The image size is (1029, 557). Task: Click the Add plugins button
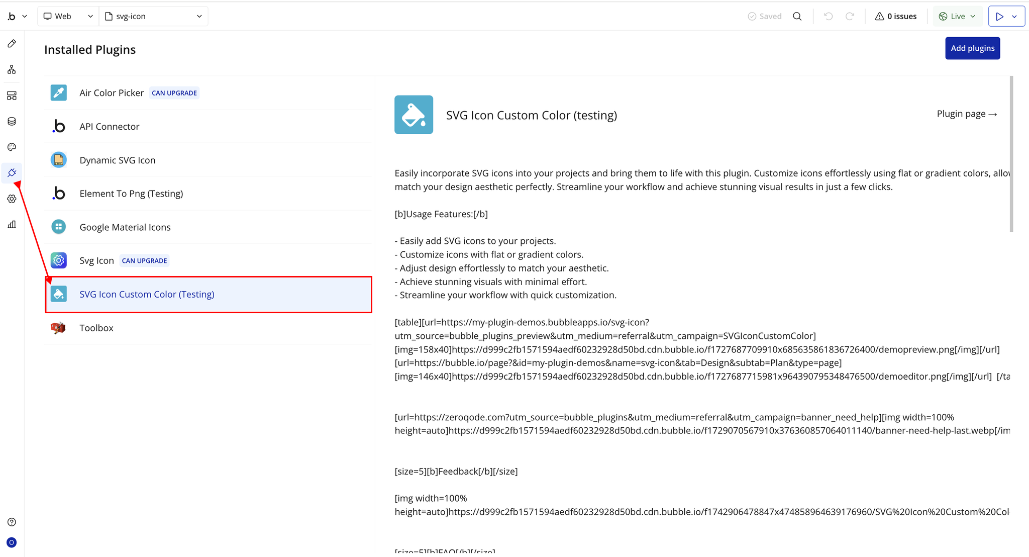click(972, 48)
